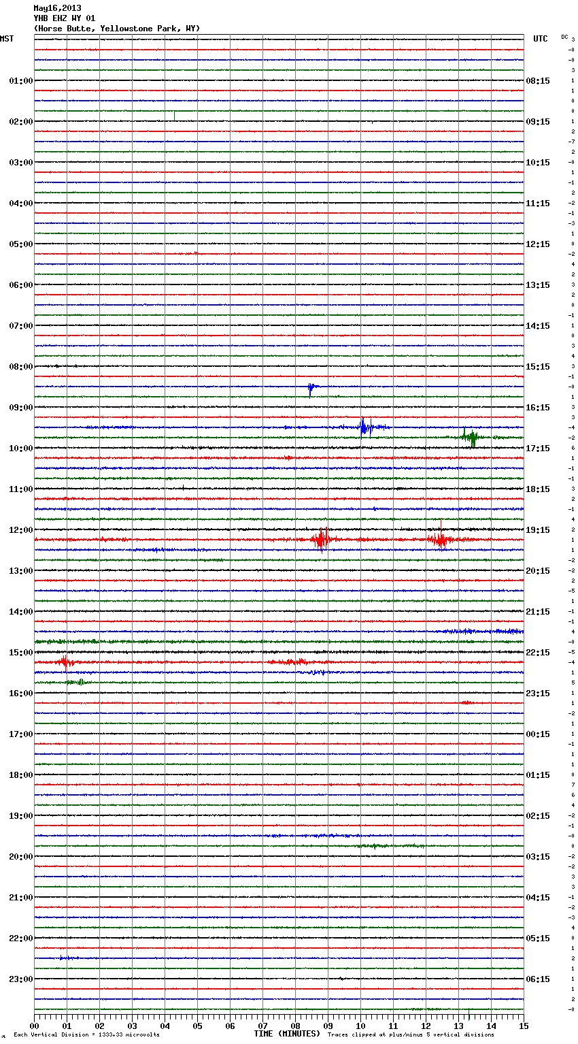
Task: Click the station code YHB EHZ WY 01
Action: (x=65, y=18)
